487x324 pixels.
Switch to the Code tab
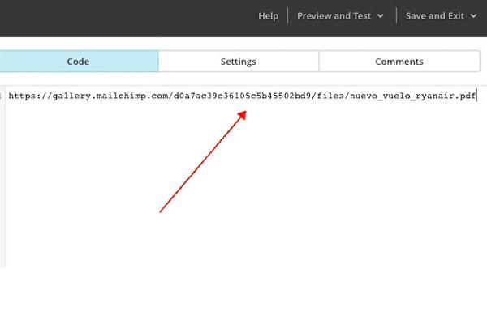tap(79, 62)
